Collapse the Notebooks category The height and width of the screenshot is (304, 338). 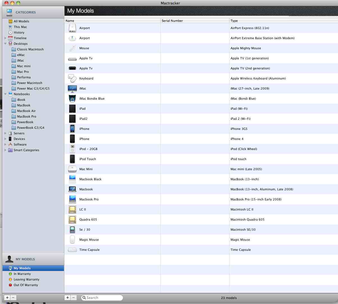[x=5, y=94]
